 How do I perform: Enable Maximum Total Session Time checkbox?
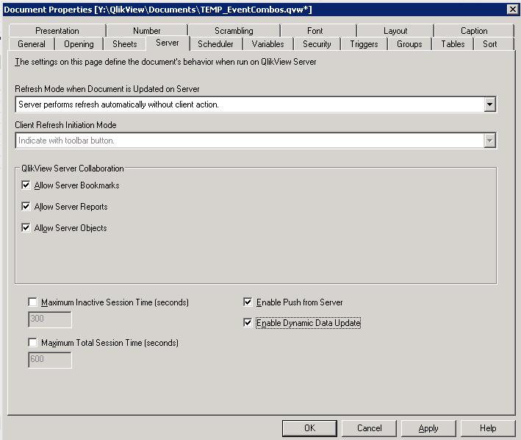point(32,342)
